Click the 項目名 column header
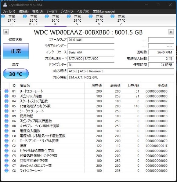Image resolution: width=177 pixels, height=182 pixels. point(51,86)
